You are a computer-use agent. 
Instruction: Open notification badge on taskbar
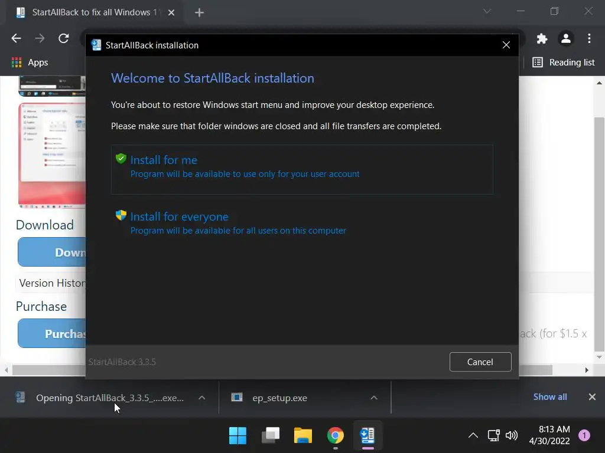[584, 435]
